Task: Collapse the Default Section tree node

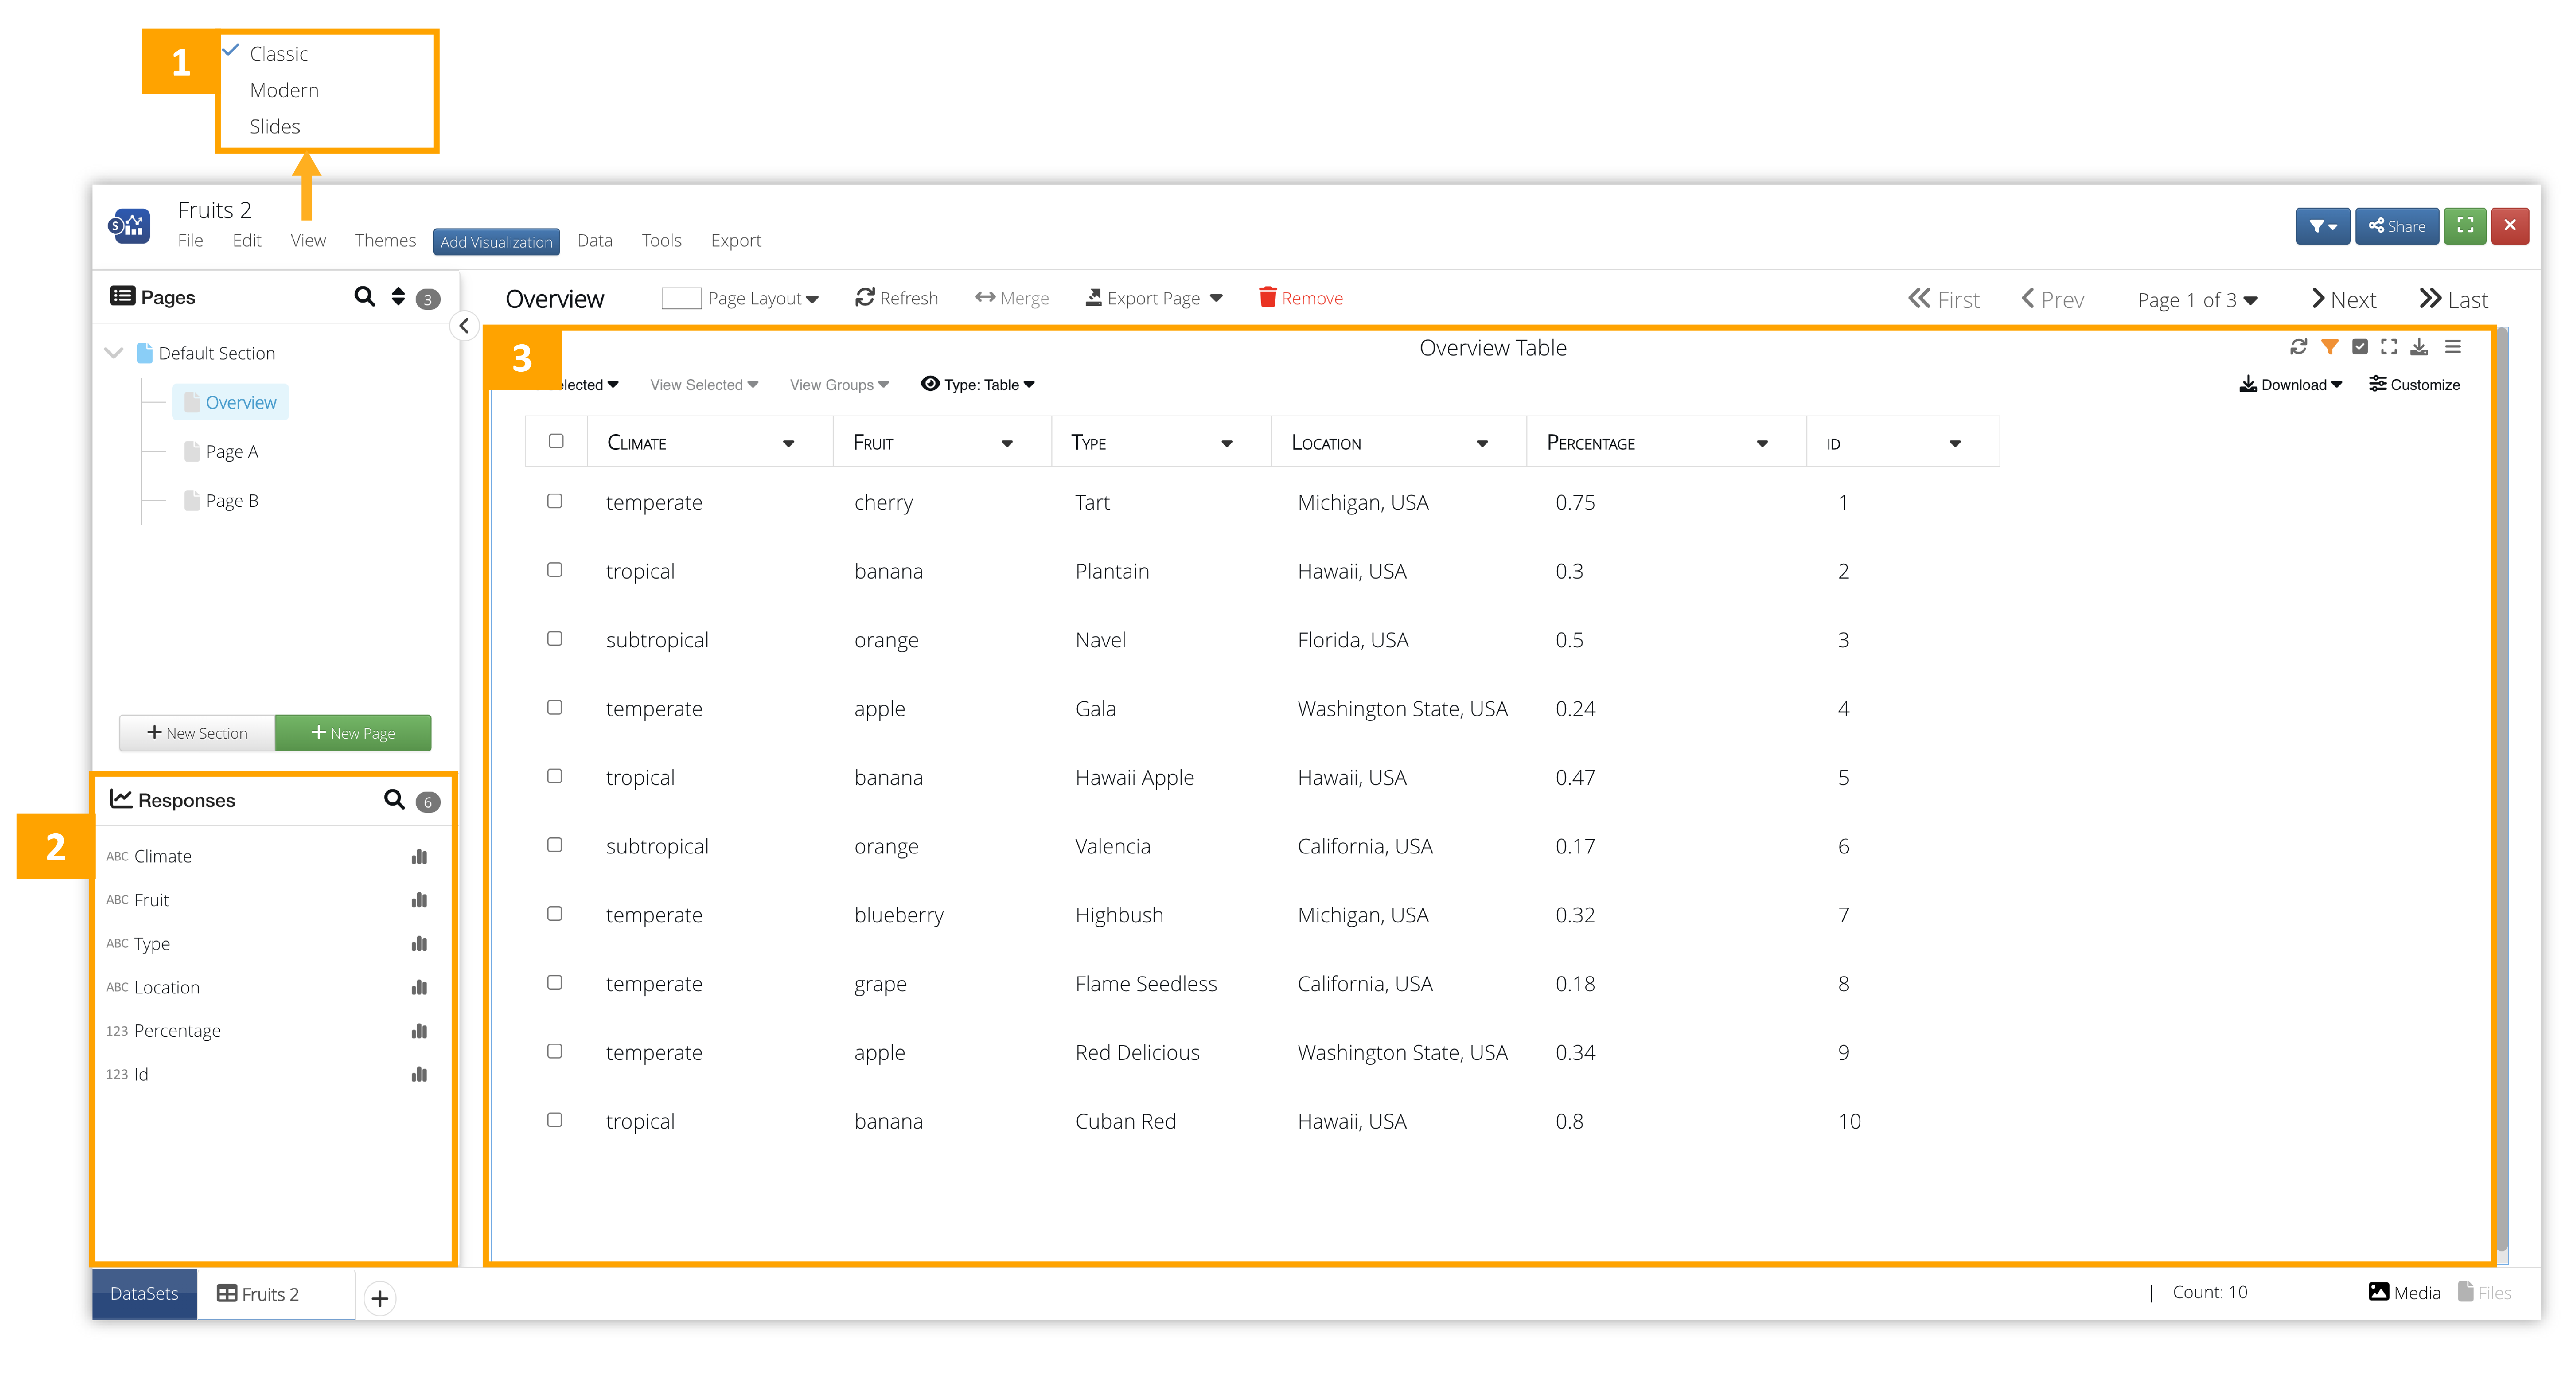Action: (x=114, y=353)
